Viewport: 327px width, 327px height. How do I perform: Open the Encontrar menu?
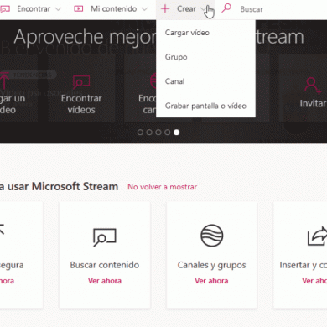pos(34,9)
